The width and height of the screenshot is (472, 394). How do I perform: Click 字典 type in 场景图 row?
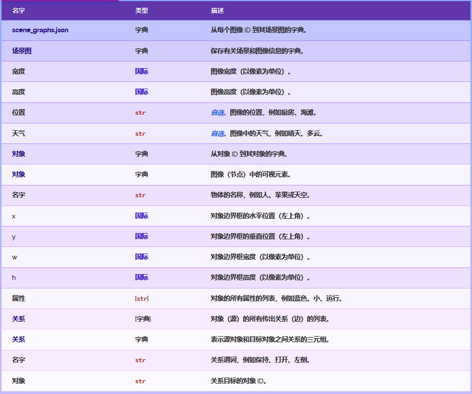(142, 51)
